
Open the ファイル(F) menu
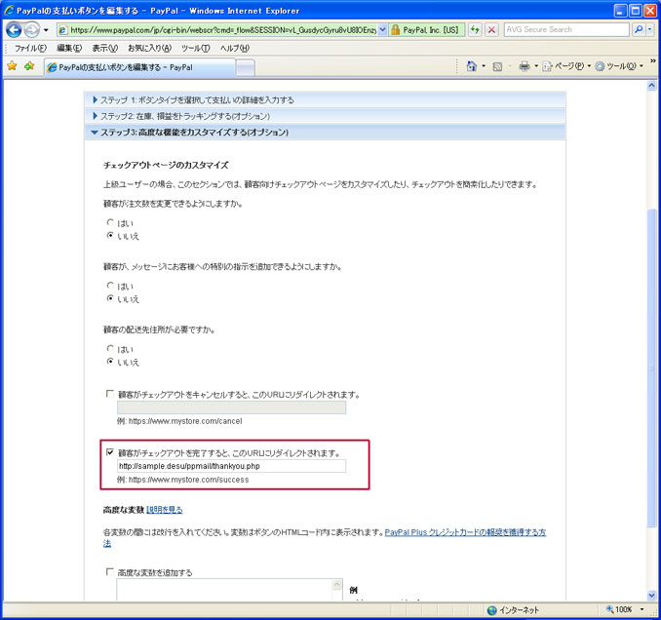30,48
